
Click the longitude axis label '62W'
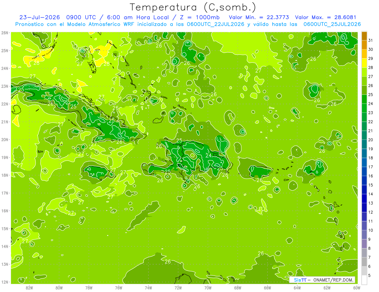[x=327, y=287]
